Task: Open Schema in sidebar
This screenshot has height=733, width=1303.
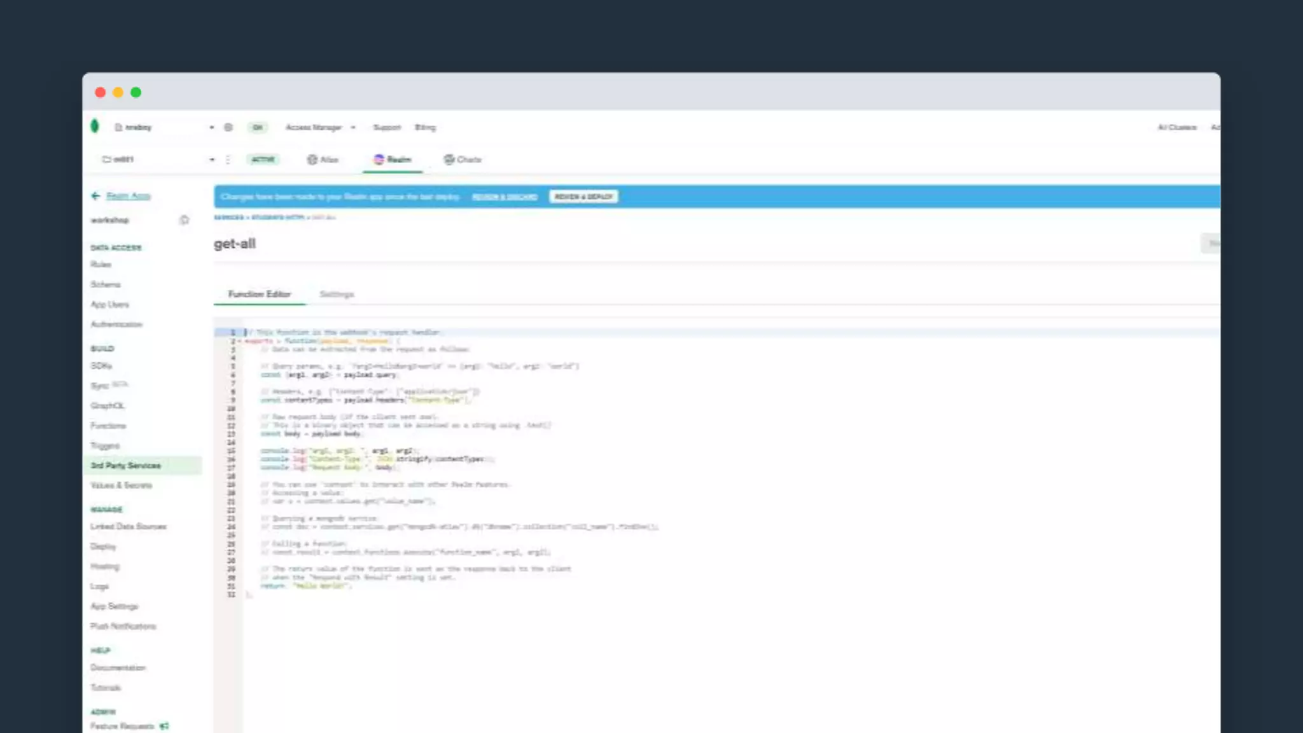Action: 106,284
